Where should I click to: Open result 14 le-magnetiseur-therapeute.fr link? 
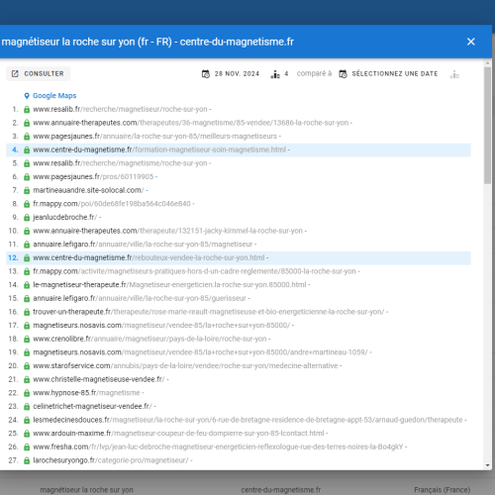pos(169,285)
